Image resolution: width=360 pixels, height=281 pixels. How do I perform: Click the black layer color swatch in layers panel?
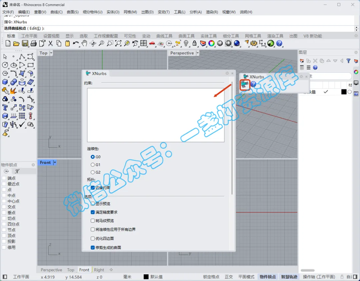pyautogui.click(x=344, y=92)
